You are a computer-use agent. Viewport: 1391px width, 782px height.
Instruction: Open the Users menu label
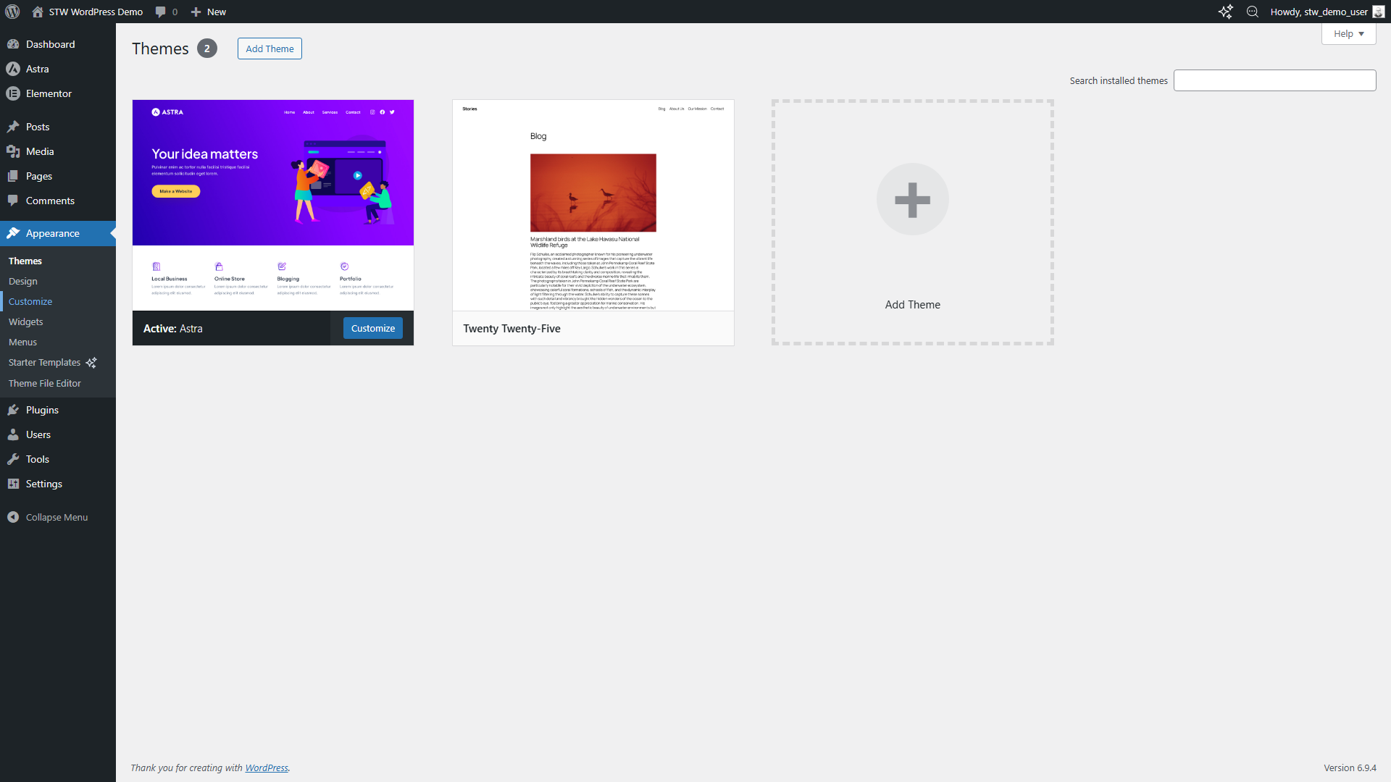[x=38, y=434]
